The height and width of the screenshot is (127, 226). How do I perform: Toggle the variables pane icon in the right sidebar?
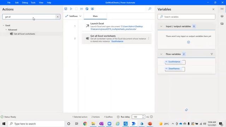pos(222,9)
